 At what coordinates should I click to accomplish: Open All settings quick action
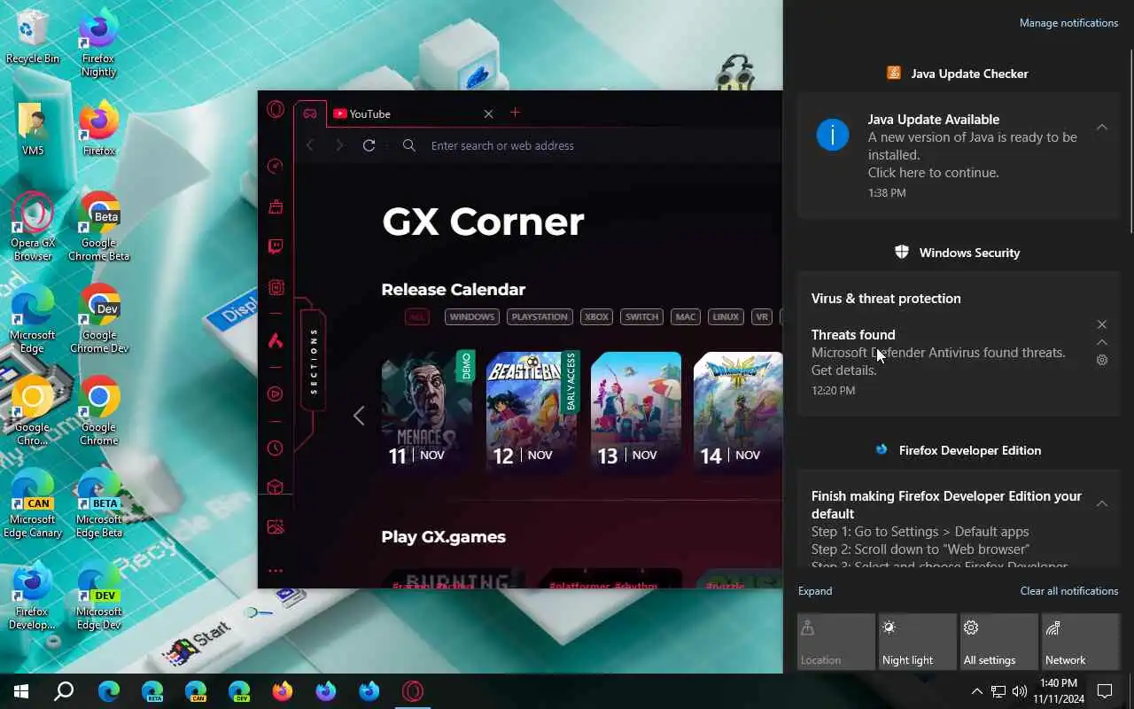tap(999, 642)
